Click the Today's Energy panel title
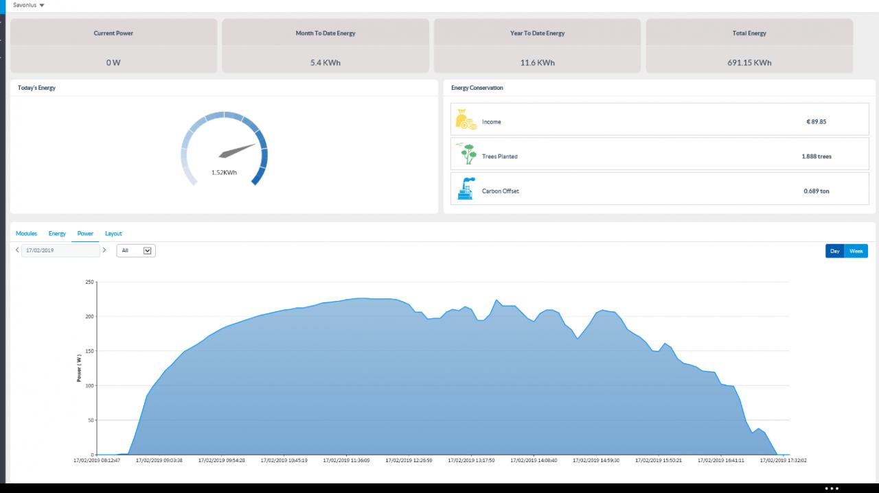The image size is (879, 493). 36,88
